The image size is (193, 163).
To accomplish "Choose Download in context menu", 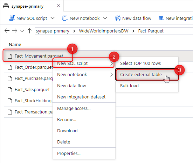I will [84, 131].
